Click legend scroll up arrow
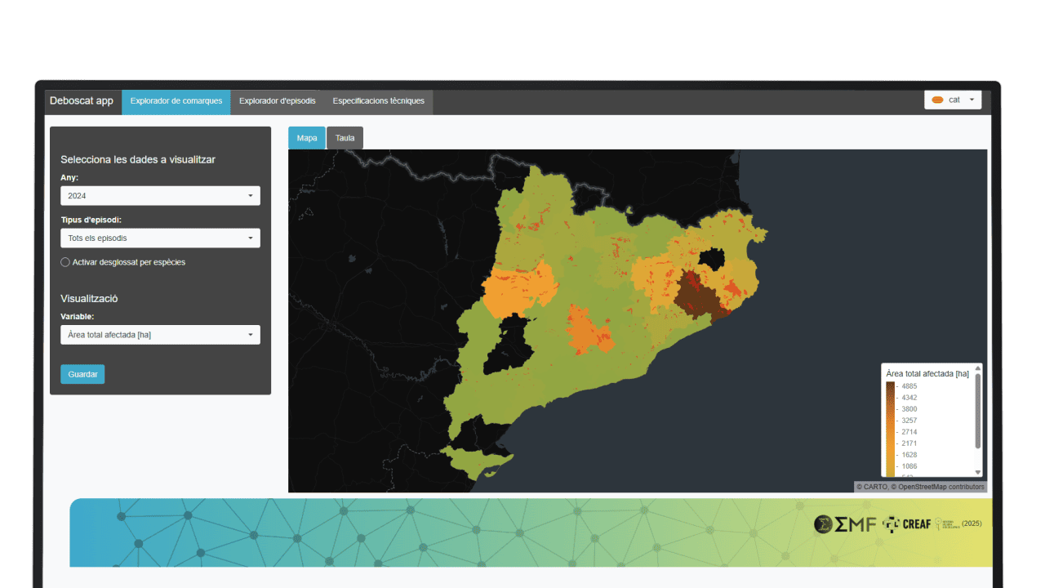This screenshot has width=1045, height=588. [978, 369]
